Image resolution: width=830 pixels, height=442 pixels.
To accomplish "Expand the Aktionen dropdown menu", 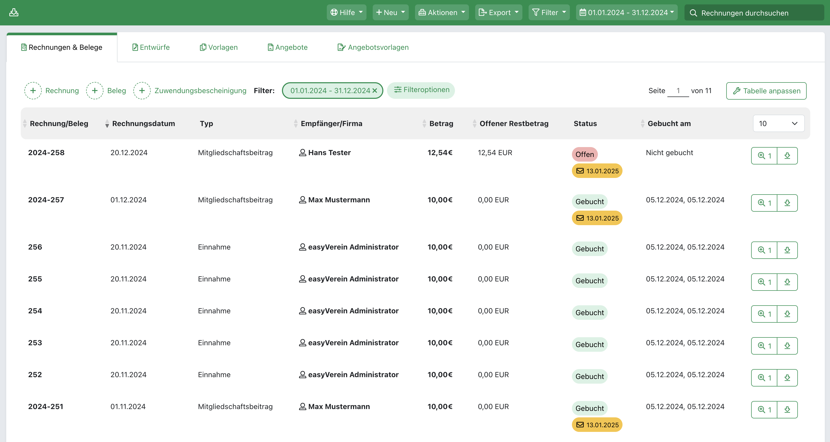I will [x=441, y=12].
